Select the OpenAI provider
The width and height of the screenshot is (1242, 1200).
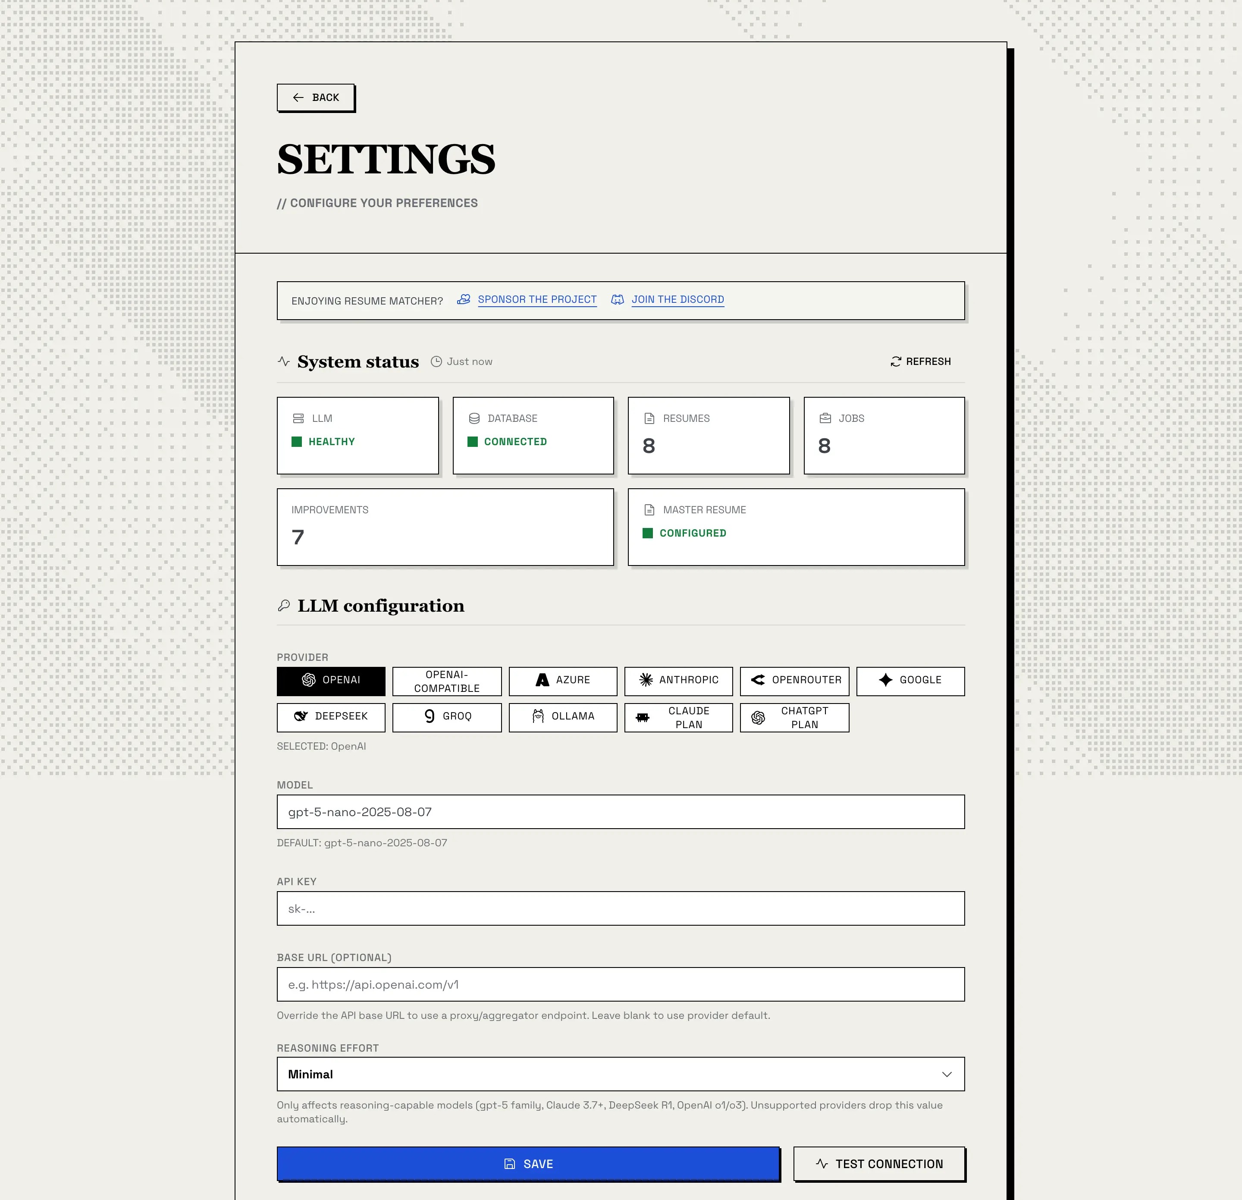(x=331, y=681)
